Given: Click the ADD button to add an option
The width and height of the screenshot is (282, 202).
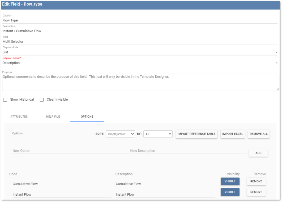Looking at the screenshot, I should click(x=258, y=153).
